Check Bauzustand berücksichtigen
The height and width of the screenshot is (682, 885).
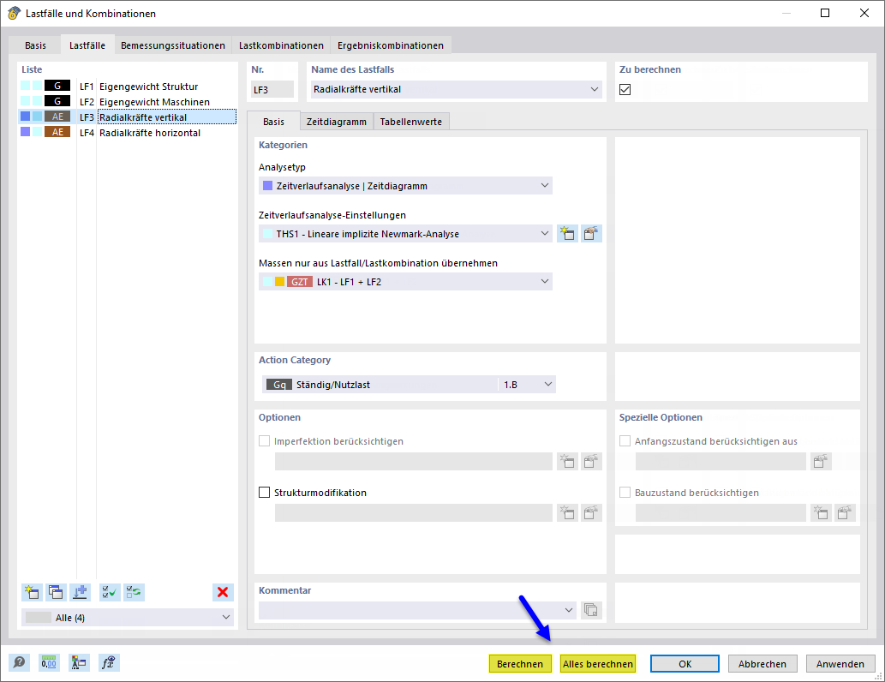[x=625, y=493]
